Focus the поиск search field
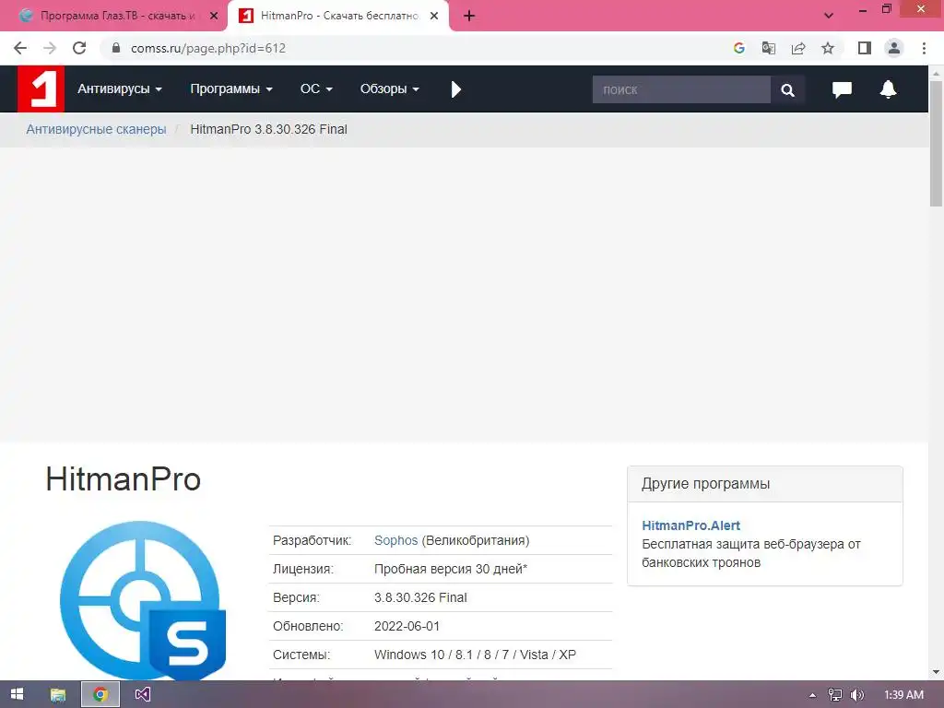944x708 pixels. (x=681, y=89)
